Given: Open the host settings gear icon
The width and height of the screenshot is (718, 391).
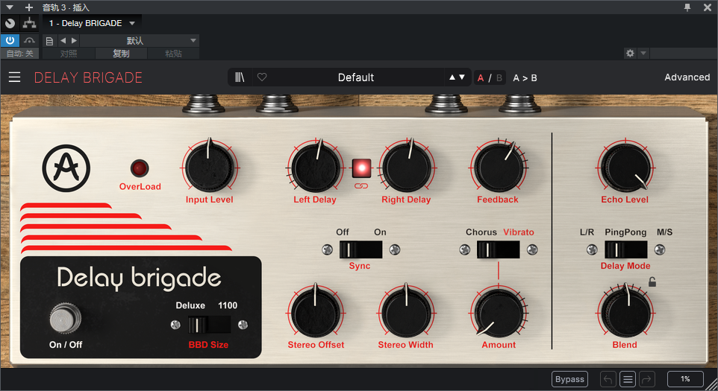Looking at the screenshot, I should click(x=630, y=54).
